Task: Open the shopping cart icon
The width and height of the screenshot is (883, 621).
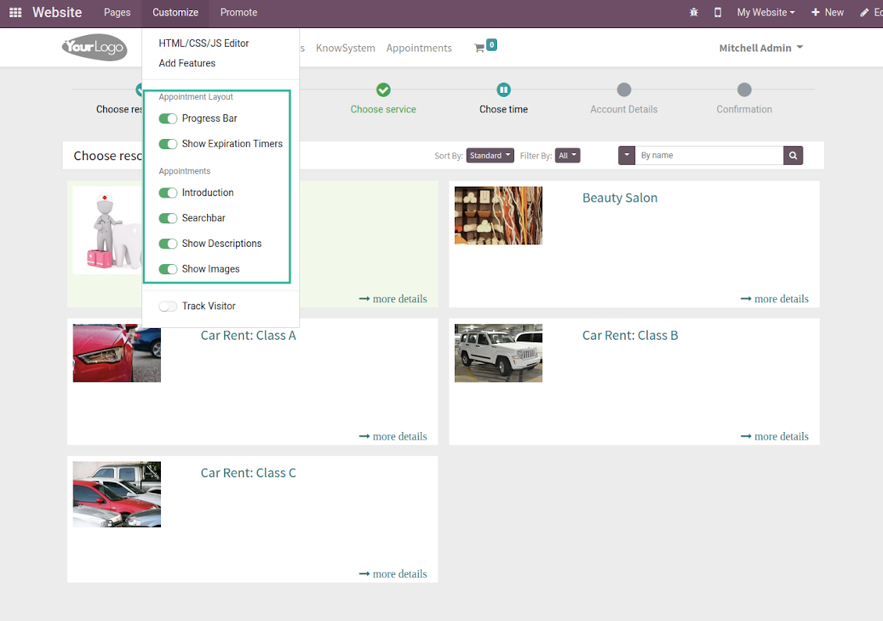Action: (x=479, y=48)
